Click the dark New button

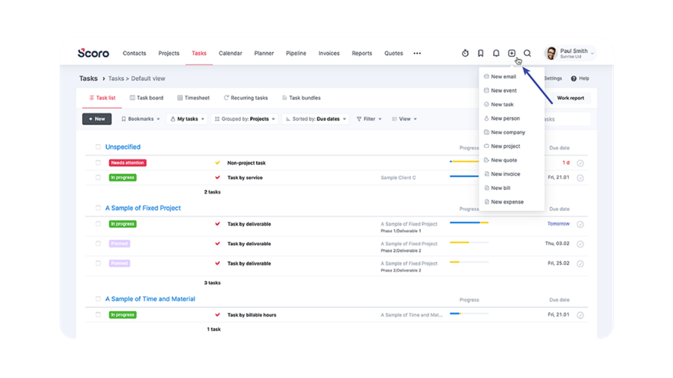[97, 119]
